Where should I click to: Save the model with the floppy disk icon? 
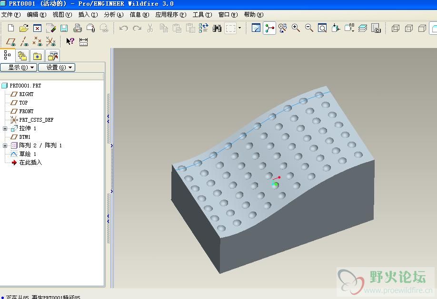[64, 28]
